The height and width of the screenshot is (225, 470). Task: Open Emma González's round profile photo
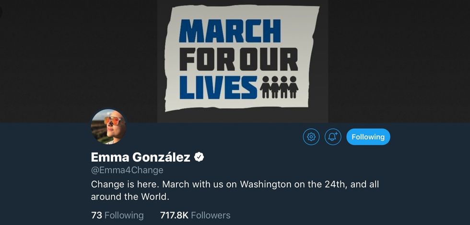[x=108, y=127]
